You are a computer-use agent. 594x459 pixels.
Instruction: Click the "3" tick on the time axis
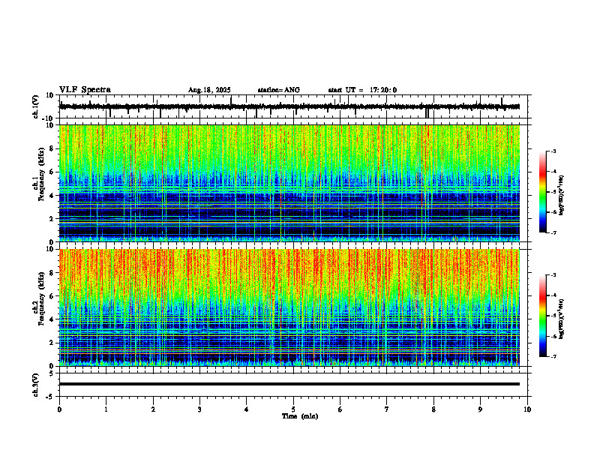click(x=199, y=409)
